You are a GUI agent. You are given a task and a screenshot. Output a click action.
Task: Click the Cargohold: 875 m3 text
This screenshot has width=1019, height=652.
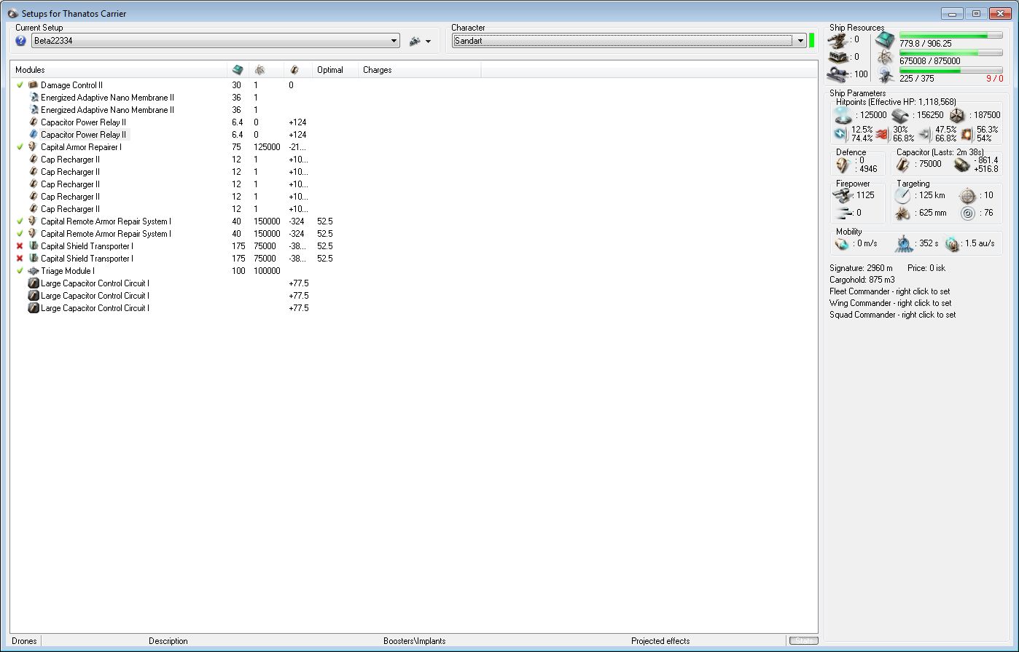(x=862, y=280)
